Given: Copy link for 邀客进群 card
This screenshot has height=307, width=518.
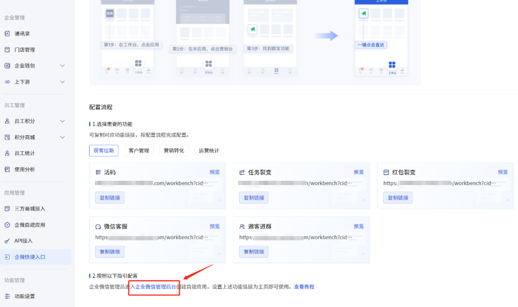Looking at the screenshot, I should pyautogui.click(x=254, y=252).
